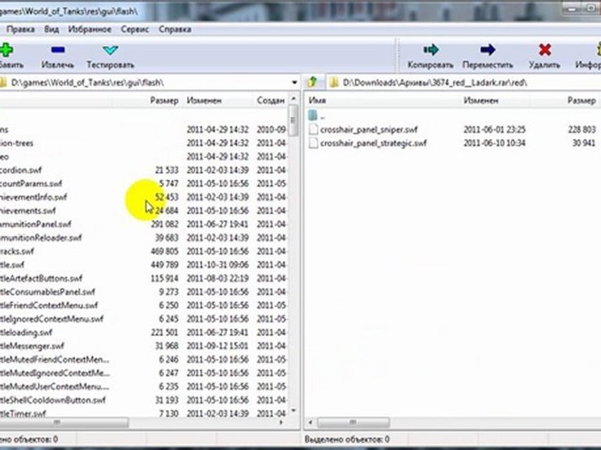Click the Test (Тестировать) checkmark icon
601x450 pixels.
pos(110,50)
